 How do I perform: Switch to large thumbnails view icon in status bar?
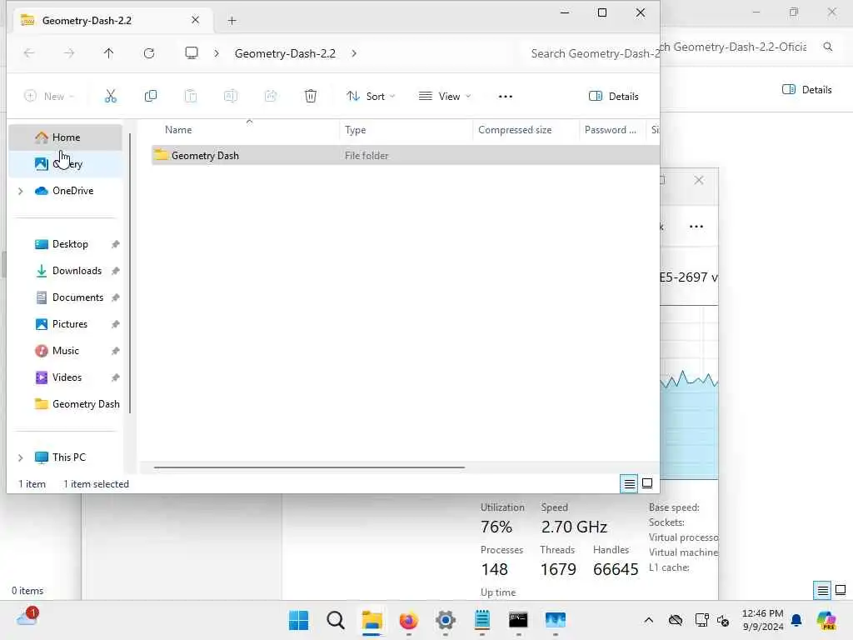pyautogui.click(x=647, y=483)
